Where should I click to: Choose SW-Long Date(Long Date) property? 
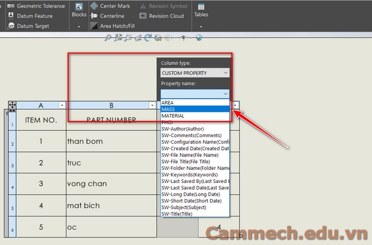point(195,194)
